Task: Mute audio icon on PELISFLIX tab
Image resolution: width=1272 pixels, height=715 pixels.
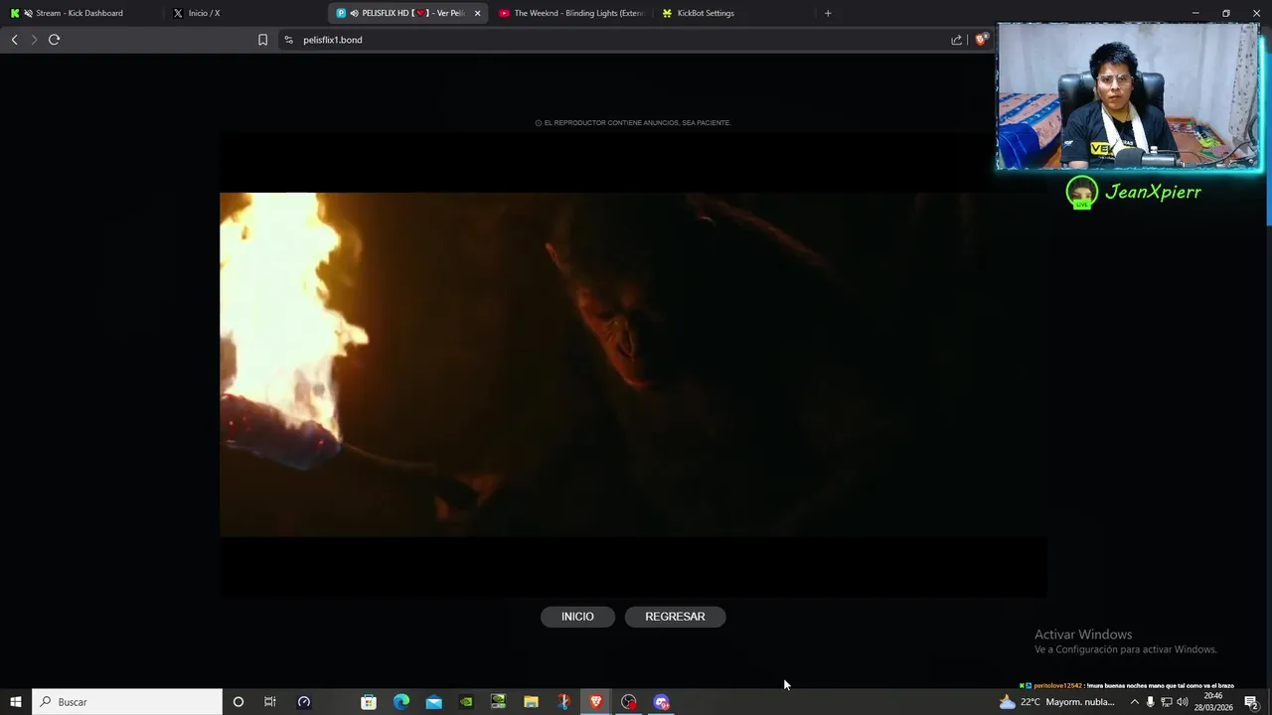Action: tap(355, 13)
